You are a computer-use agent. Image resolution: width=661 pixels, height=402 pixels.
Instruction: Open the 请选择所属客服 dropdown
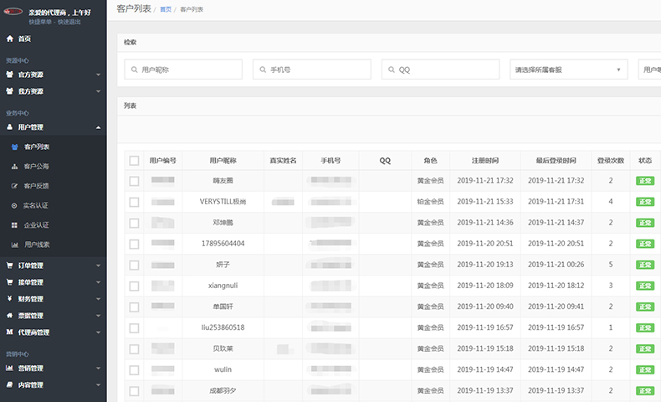click(x=569, y=70)
